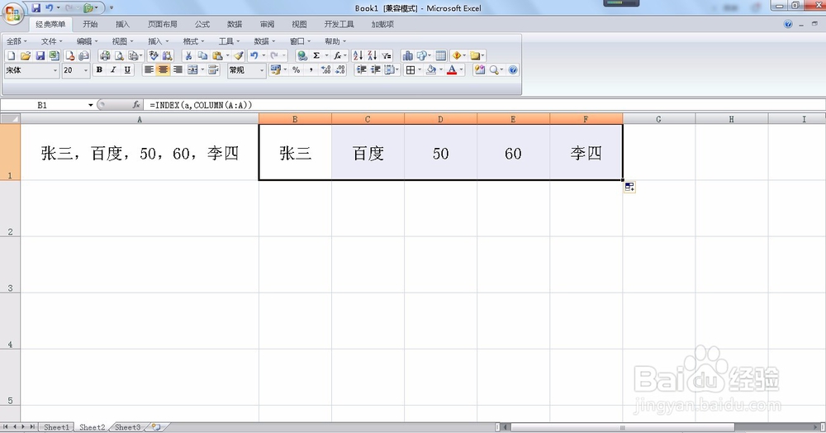Create a new blank workbook
The width and height of the screenshot is (826, 433).
(11, 56)
